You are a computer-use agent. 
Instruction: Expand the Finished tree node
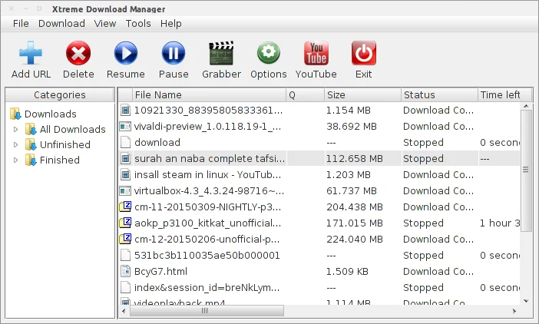click(15, 160)
